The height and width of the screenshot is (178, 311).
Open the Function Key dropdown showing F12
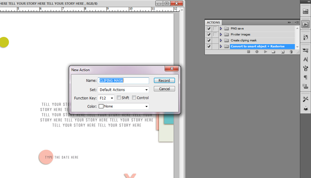(106, 98)
